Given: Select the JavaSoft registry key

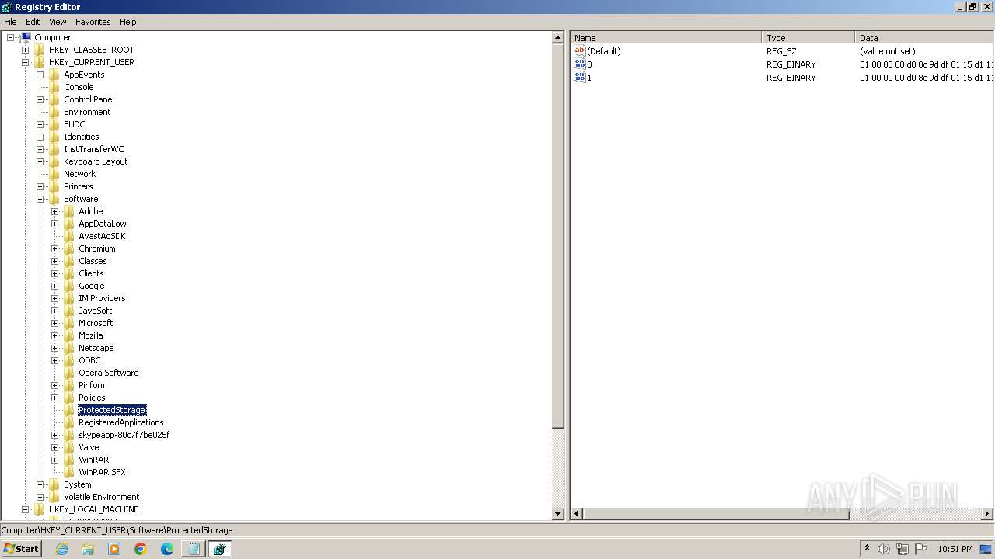Looking at the screenshot, I should coord(95,311).
